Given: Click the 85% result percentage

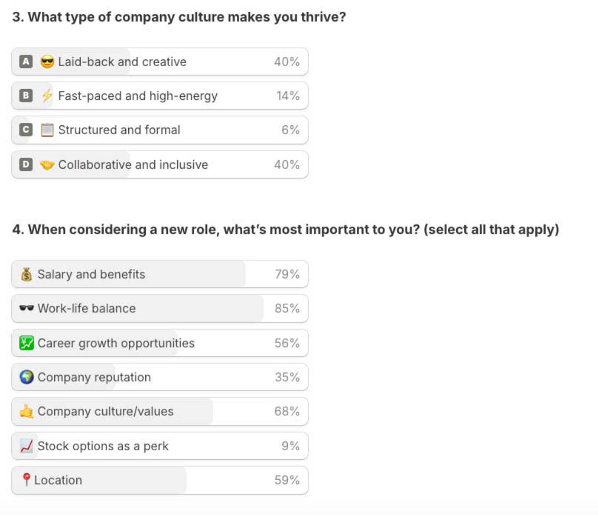Looking at the screenshot, I should point(287,308).
